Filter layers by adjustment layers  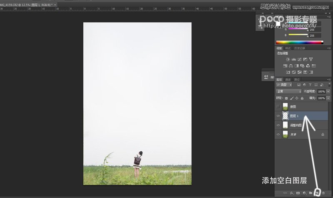(305, 85)
